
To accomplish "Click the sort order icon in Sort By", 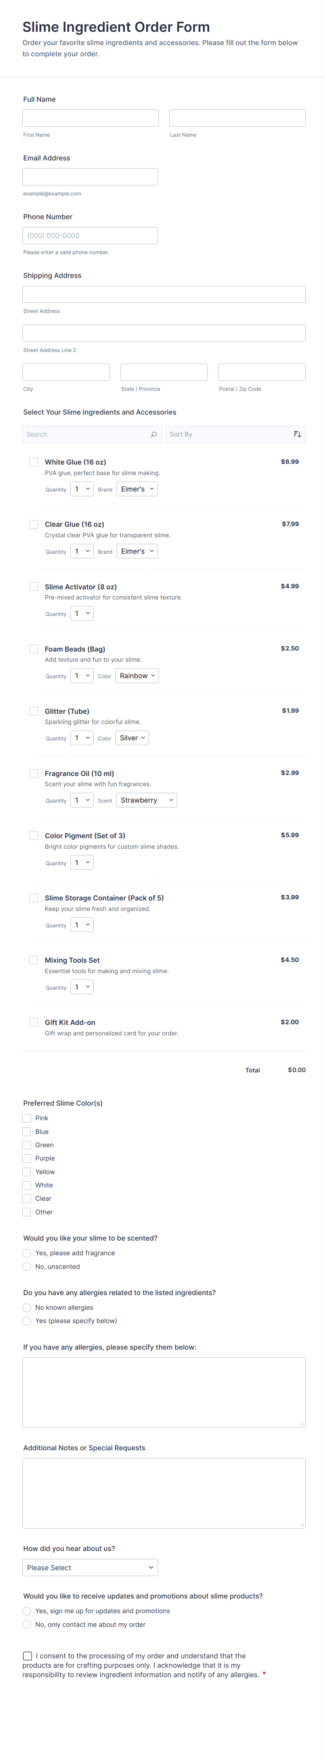I will [297, 434].
